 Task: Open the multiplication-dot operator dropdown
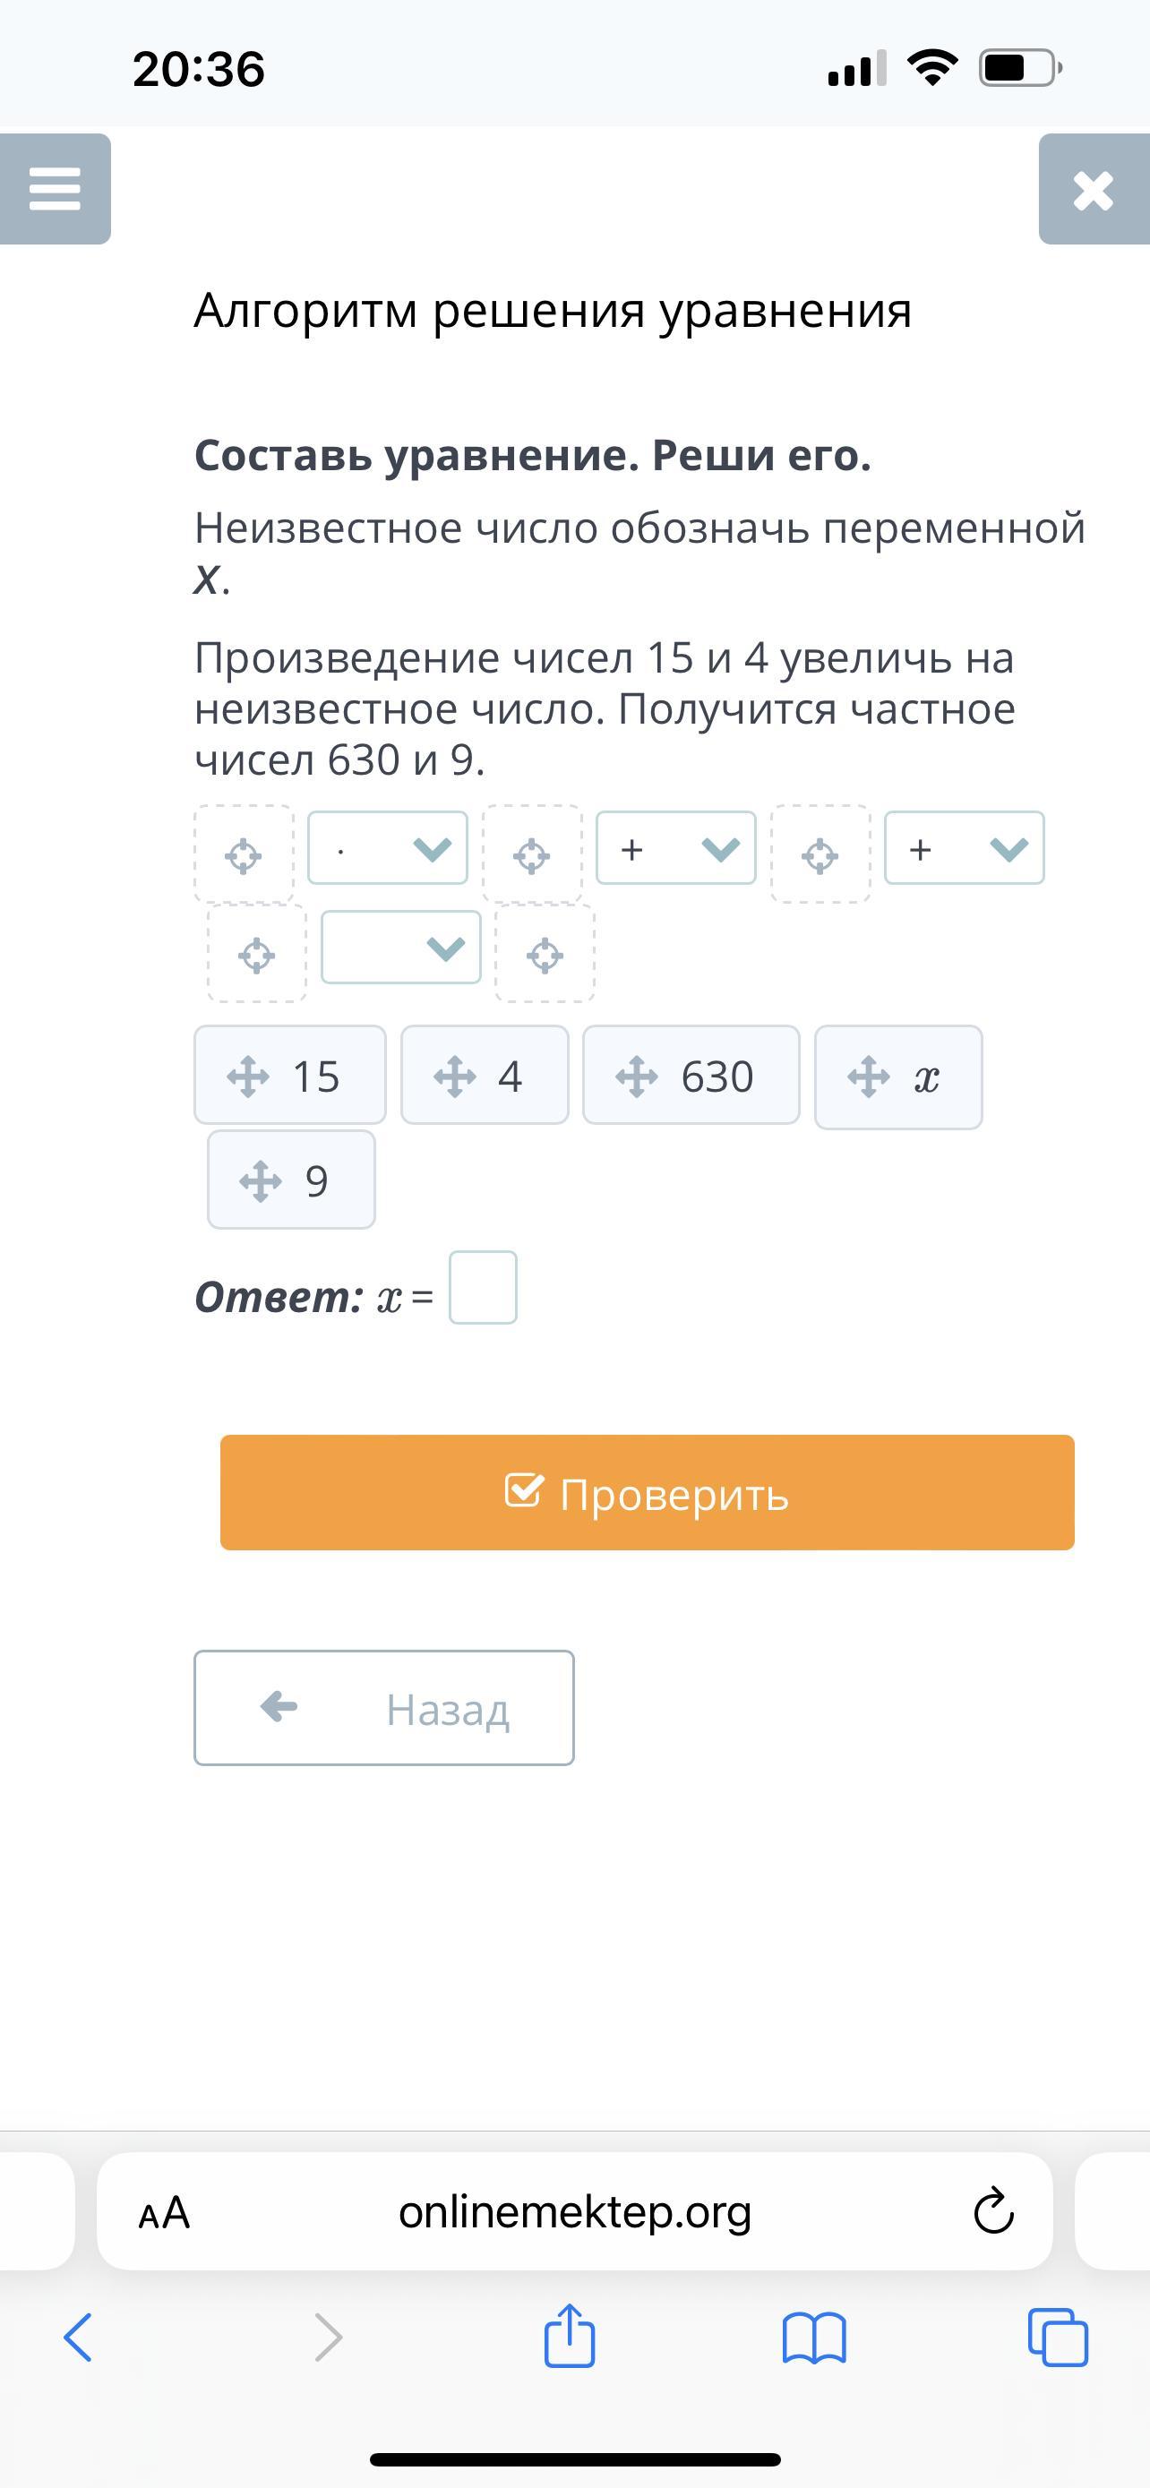(x=387, y=848)
